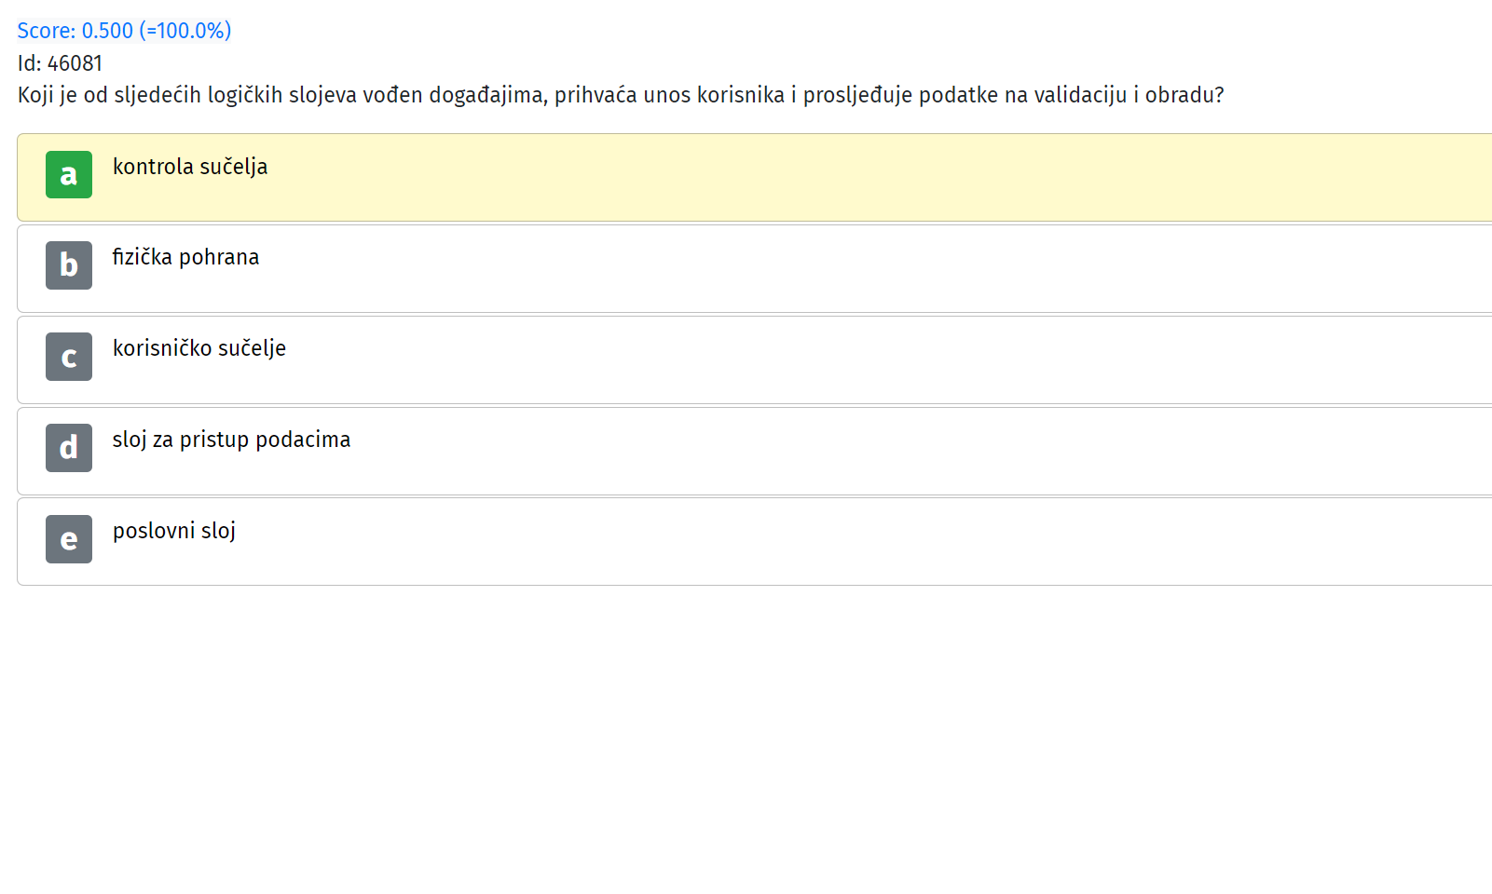Choose the gray 'c' answer badge
Viewport: 1492px width, 894px height.
pyautogui.click(x=69, y=357)
